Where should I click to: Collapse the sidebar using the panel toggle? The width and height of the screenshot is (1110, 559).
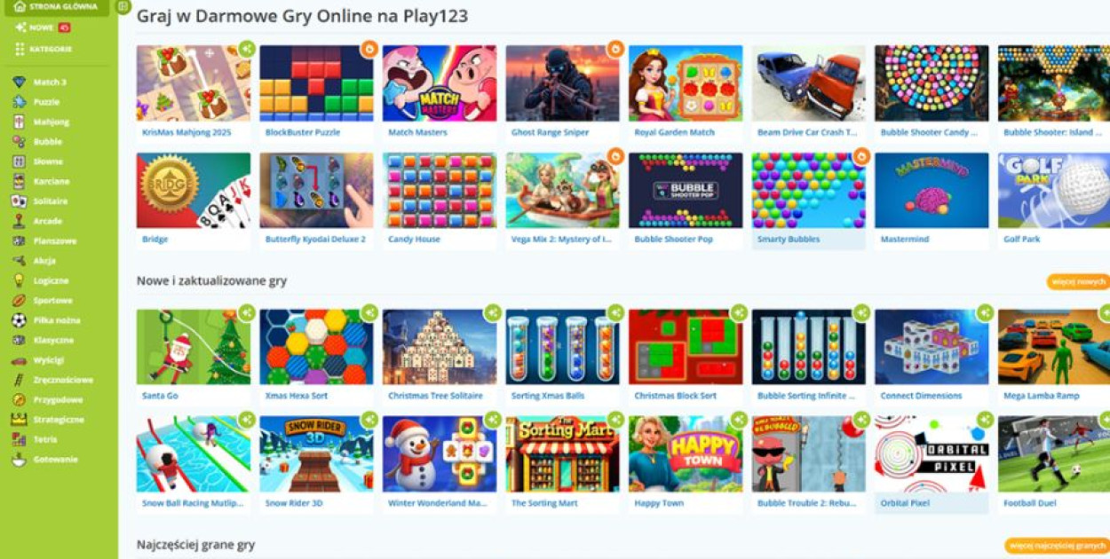tap(123, 7)
